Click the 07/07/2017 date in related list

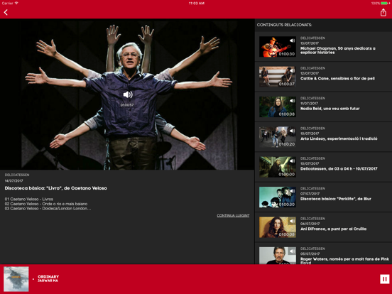tap(310, 193)
